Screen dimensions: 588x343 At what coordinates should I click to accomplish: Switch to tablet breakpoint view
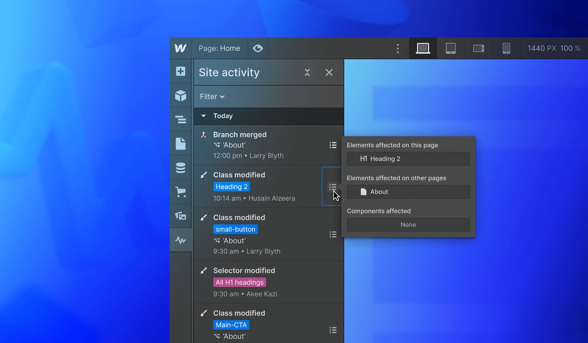[x=451, y=48]
